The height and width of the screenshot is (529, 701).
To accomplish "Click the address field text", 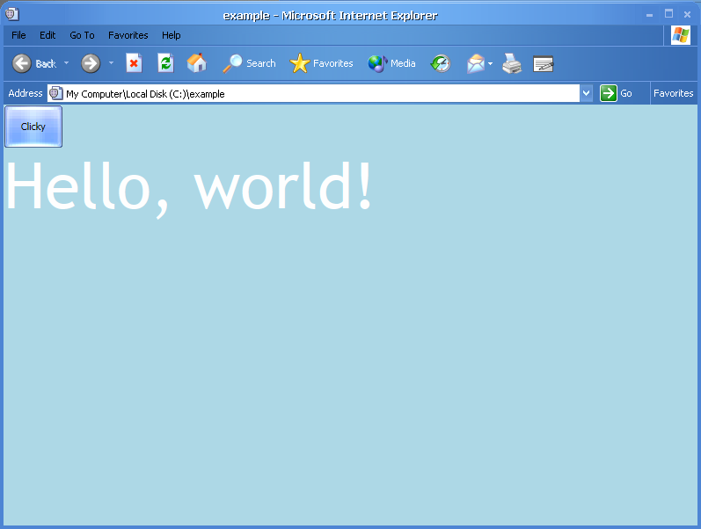I will 145,94.
